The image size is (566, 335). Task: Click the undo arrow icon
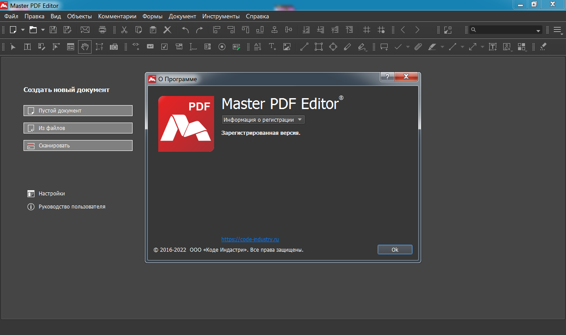(185, 30)
